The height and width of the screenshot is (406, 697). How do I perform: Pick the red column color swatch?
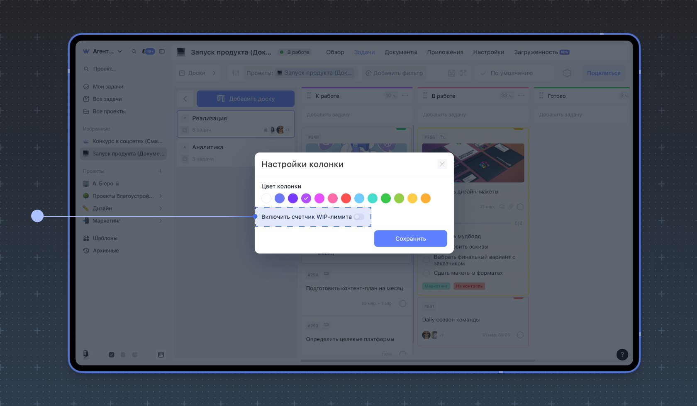click(346, 198)
